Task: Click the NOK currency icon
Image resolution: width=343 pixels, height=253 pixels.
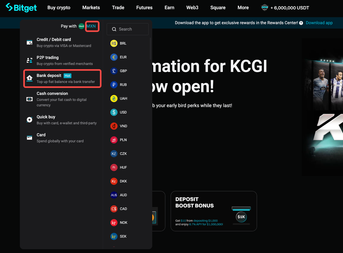Action: 114,223
